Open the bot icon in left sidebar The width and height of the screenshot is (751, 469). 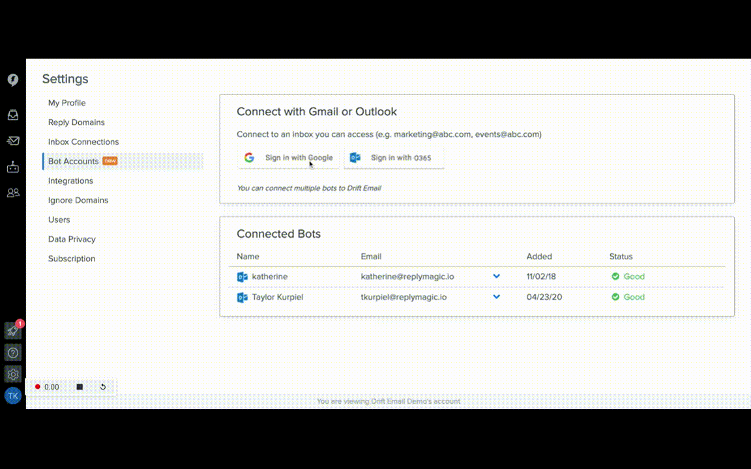tap(13, 167)
